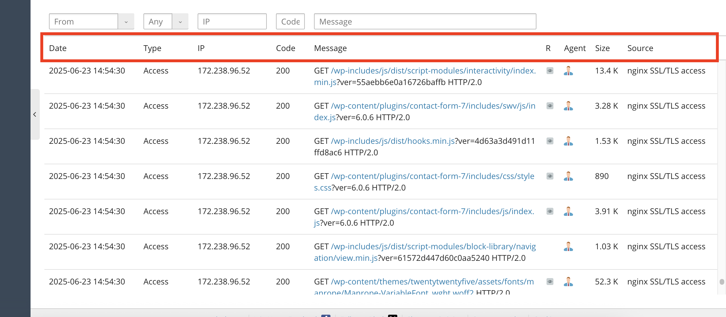The image size is (726, 317).
Task: Click the Code column header
Action: (286, 48)
